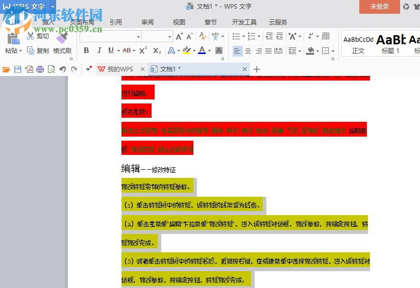Image resolution: width=420 pixels, height=288 pixels.
Task: Click the increase indent icon
Action: pyautogui.click(x=279, y=36)
